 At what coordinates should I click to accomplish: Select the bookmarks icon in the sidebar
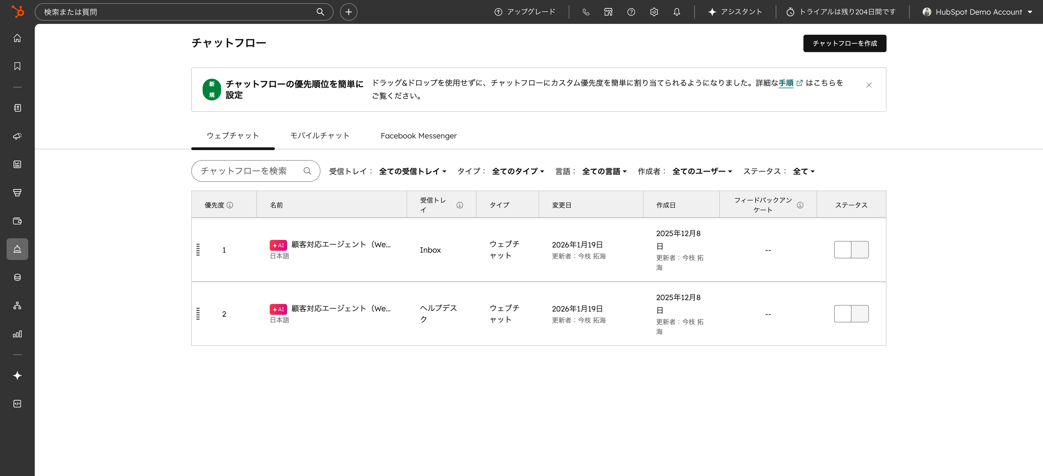17,66
